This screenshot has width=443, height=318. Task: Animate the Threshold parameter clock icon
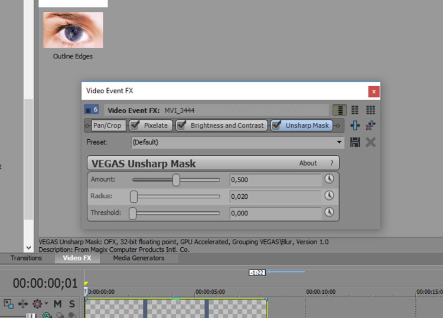pos(329,212)
